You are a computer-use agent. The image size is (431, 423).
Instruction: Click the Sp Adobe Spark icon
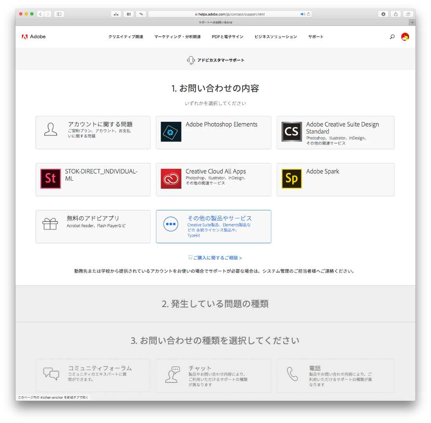tap(292, 179)
